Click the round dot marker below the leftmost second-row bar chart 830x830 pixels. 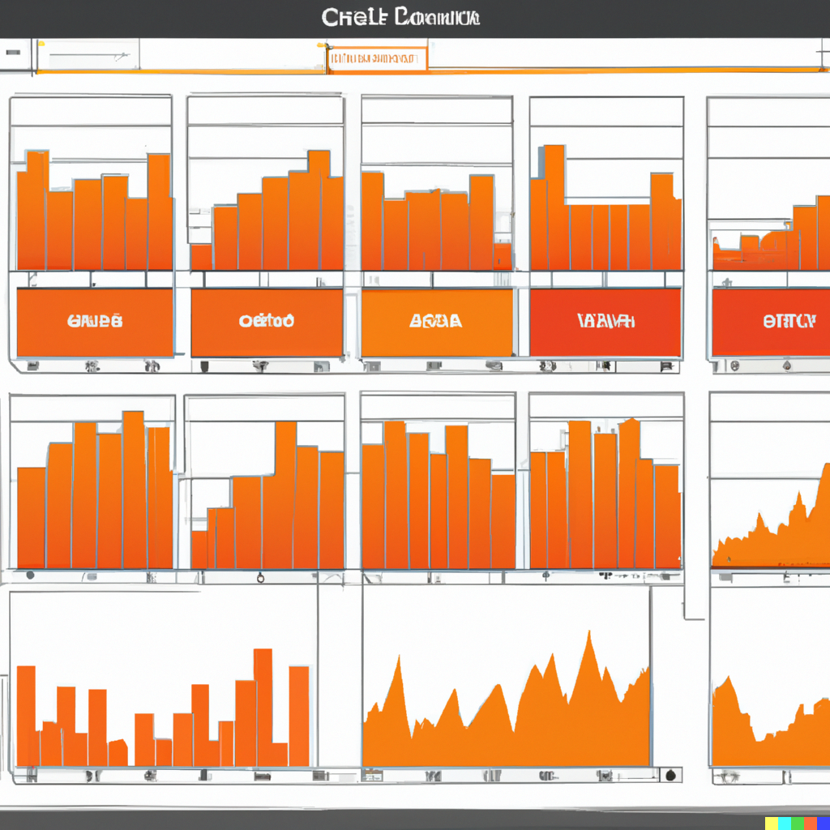click(30, 575)
